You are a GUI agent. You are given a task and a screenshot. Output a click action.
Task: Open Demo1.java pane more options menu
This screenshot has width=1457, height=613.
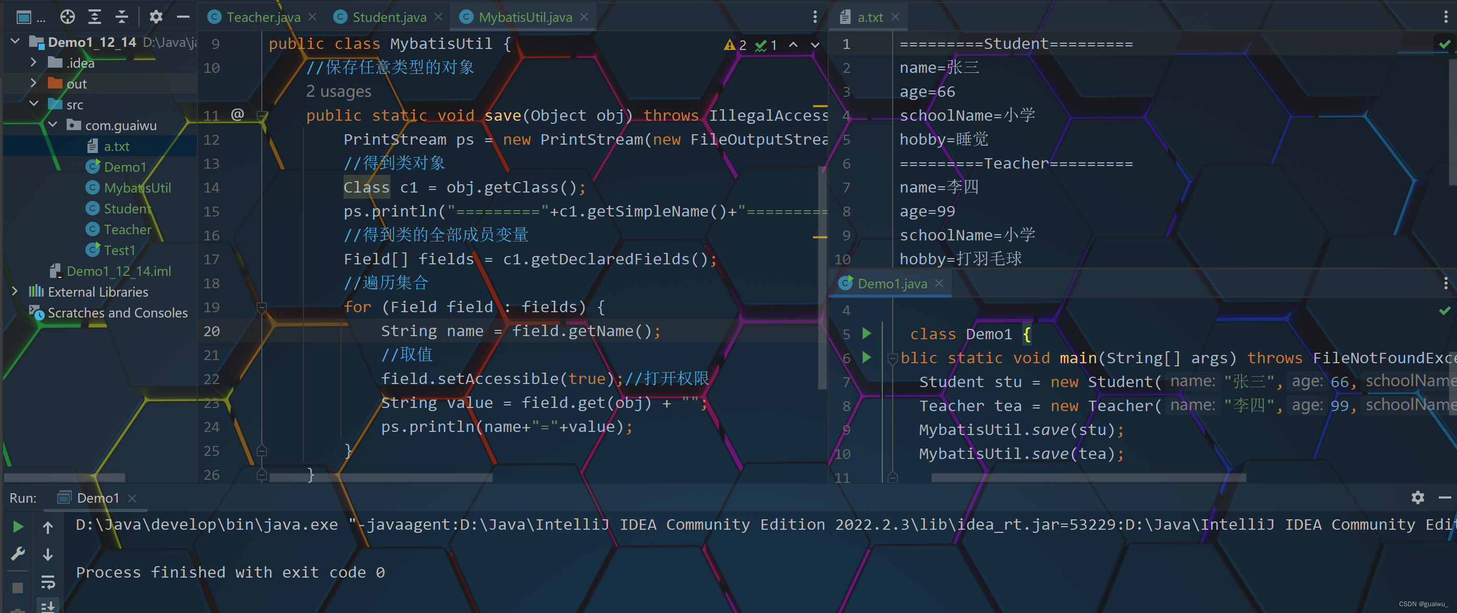pyautogui.click(x=1446, y=283)
